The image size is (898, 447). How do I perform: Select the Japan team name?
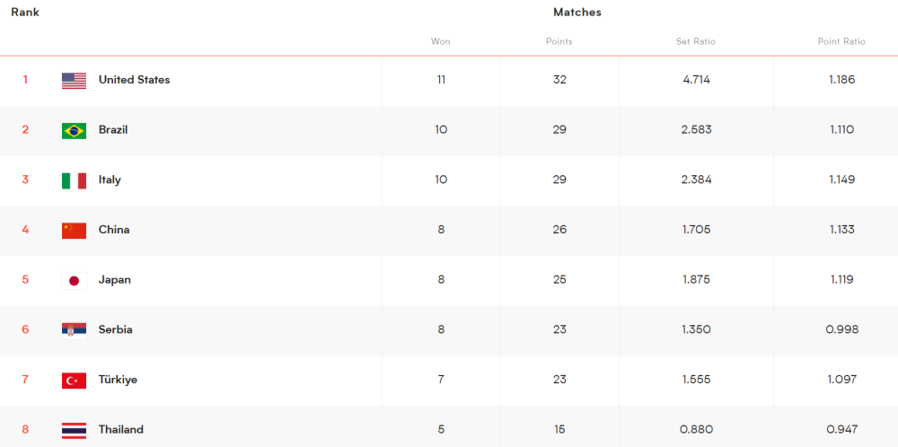115,280
